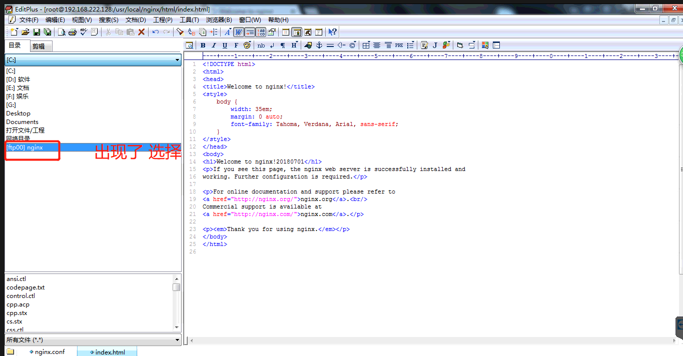683x356 pixels.
Task: Click line number 14 in the editor gutter
Action: [x=193, y=161]
